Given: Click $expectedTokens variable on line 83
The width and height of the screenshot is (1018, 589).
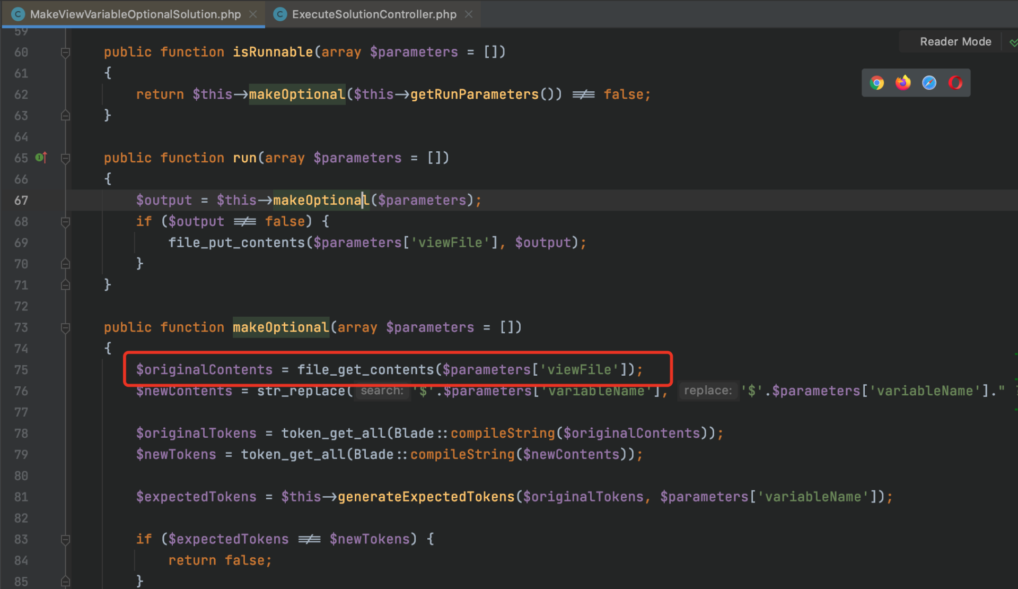Looking at the screenshot, I should tap(229, 539).
